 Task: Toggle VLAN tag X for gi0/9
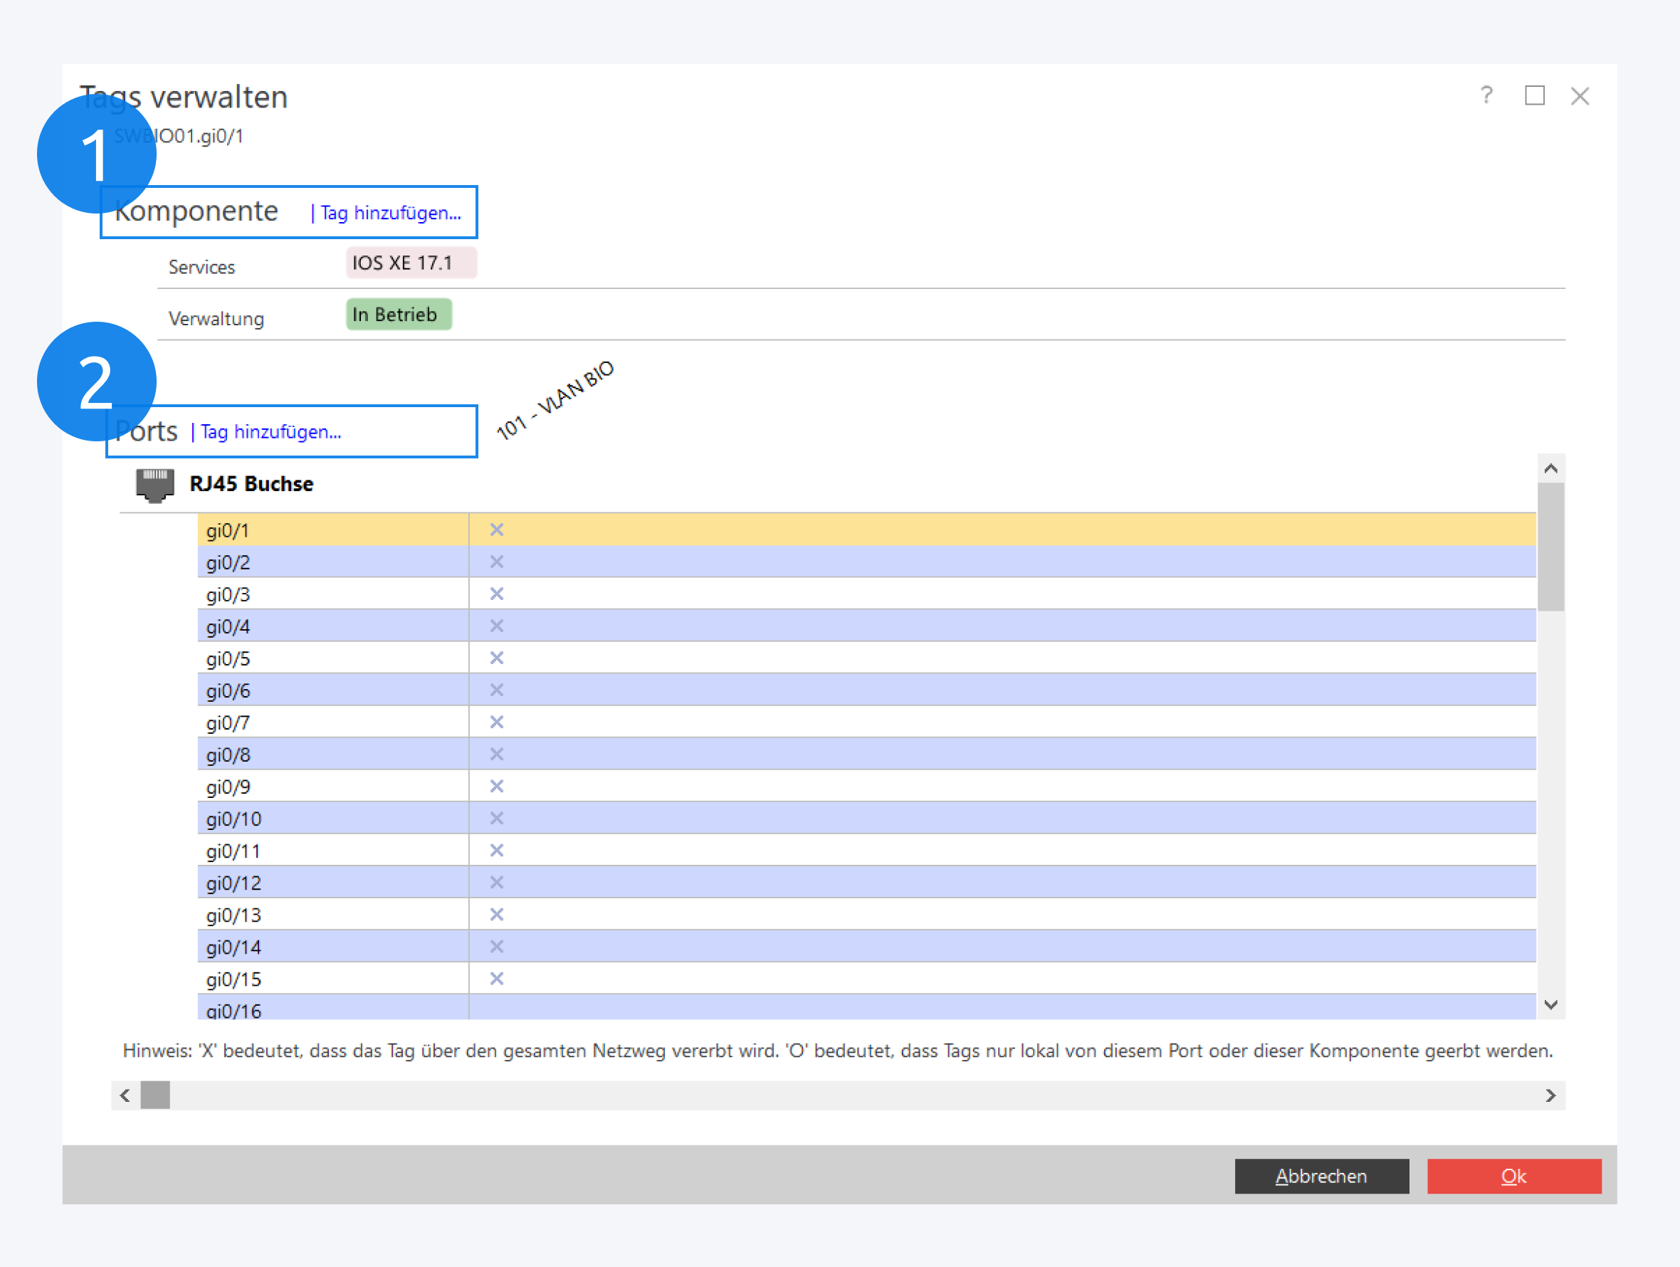(x=497, y=786)
